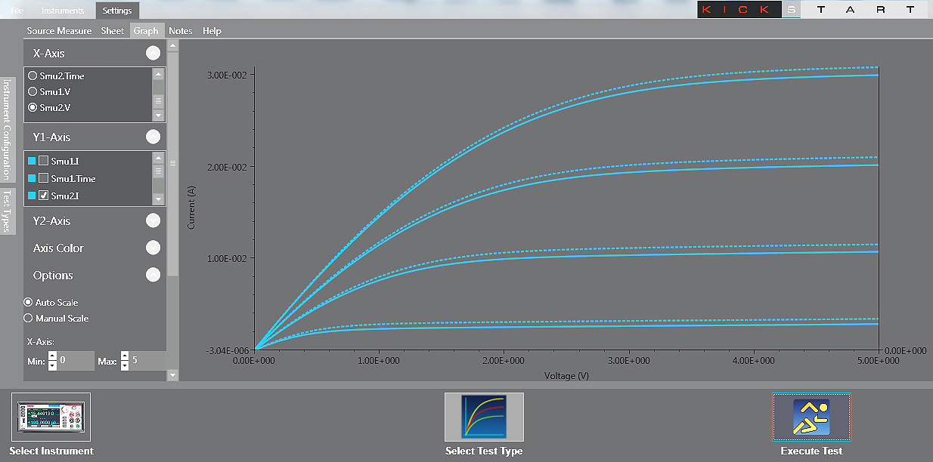Screen dimensions: 933x462
Task: Click the Select Instrument icon
Action: coord(51,417)
